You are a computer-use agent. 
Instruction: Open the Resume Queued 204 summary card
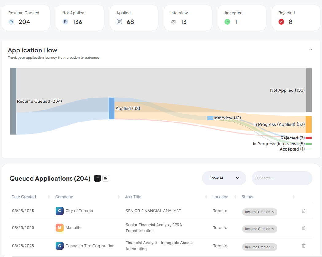coord(26,18)
